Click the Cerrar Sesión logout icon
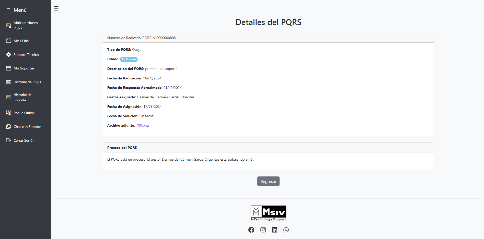484x239 pixels. pyautogui.click(x=8, y=140)
